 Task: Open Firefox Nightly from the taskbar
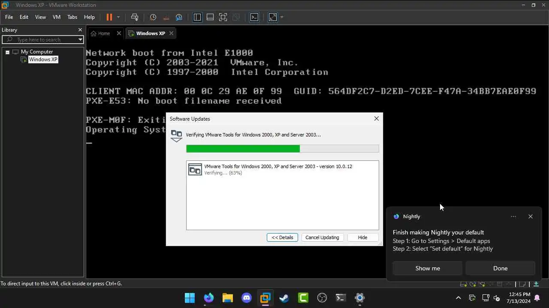(x=209, y=298)
